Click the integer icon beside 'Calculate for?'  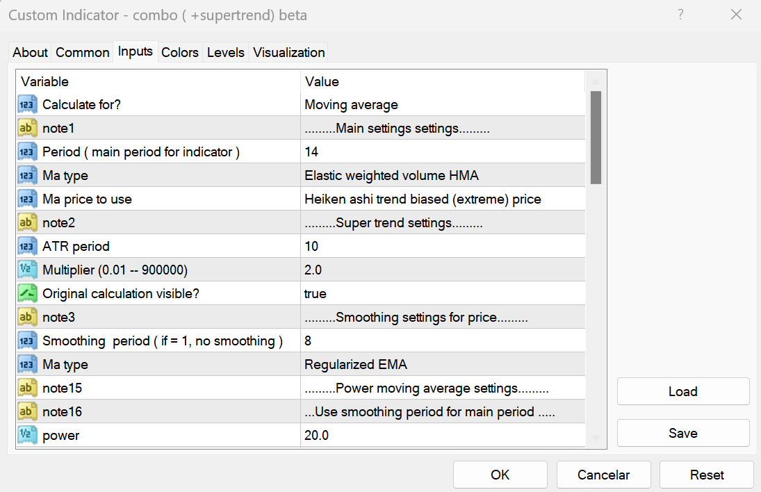point(28,105)
